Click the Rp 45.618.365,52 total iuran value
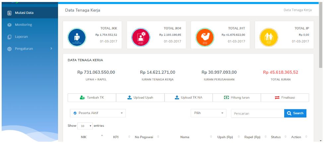Image resolution: width=325 pixels, height=144 pixels. pyautogui.click(x=281, y=72)
